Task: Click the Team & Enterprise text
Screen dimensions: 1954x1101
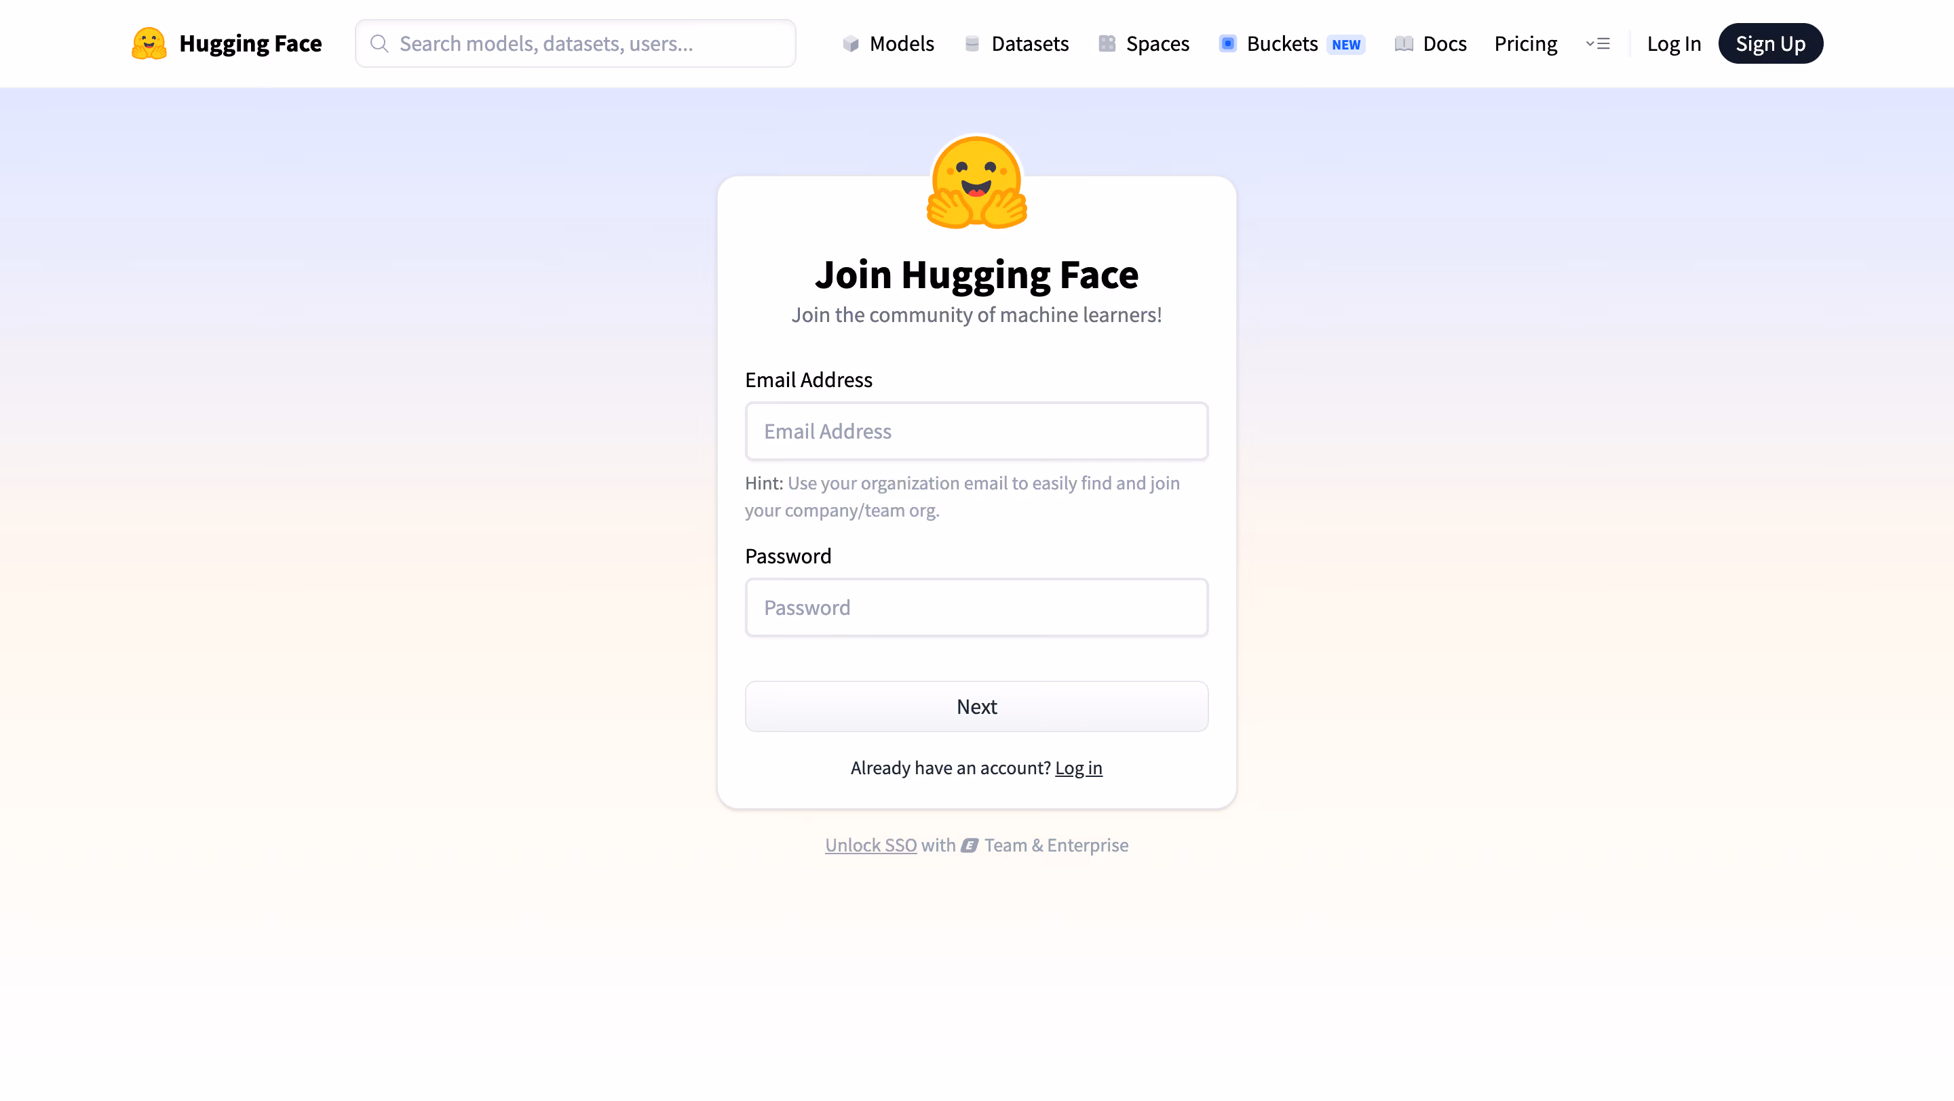Action: click(x=1056, y=845)
